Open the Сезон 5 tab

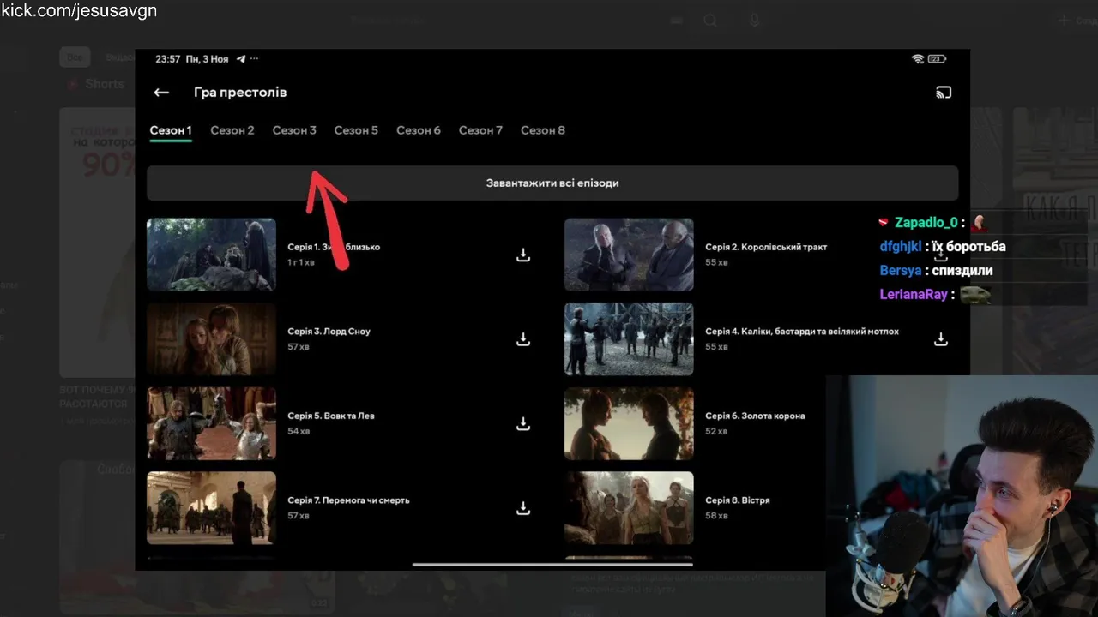356,130
